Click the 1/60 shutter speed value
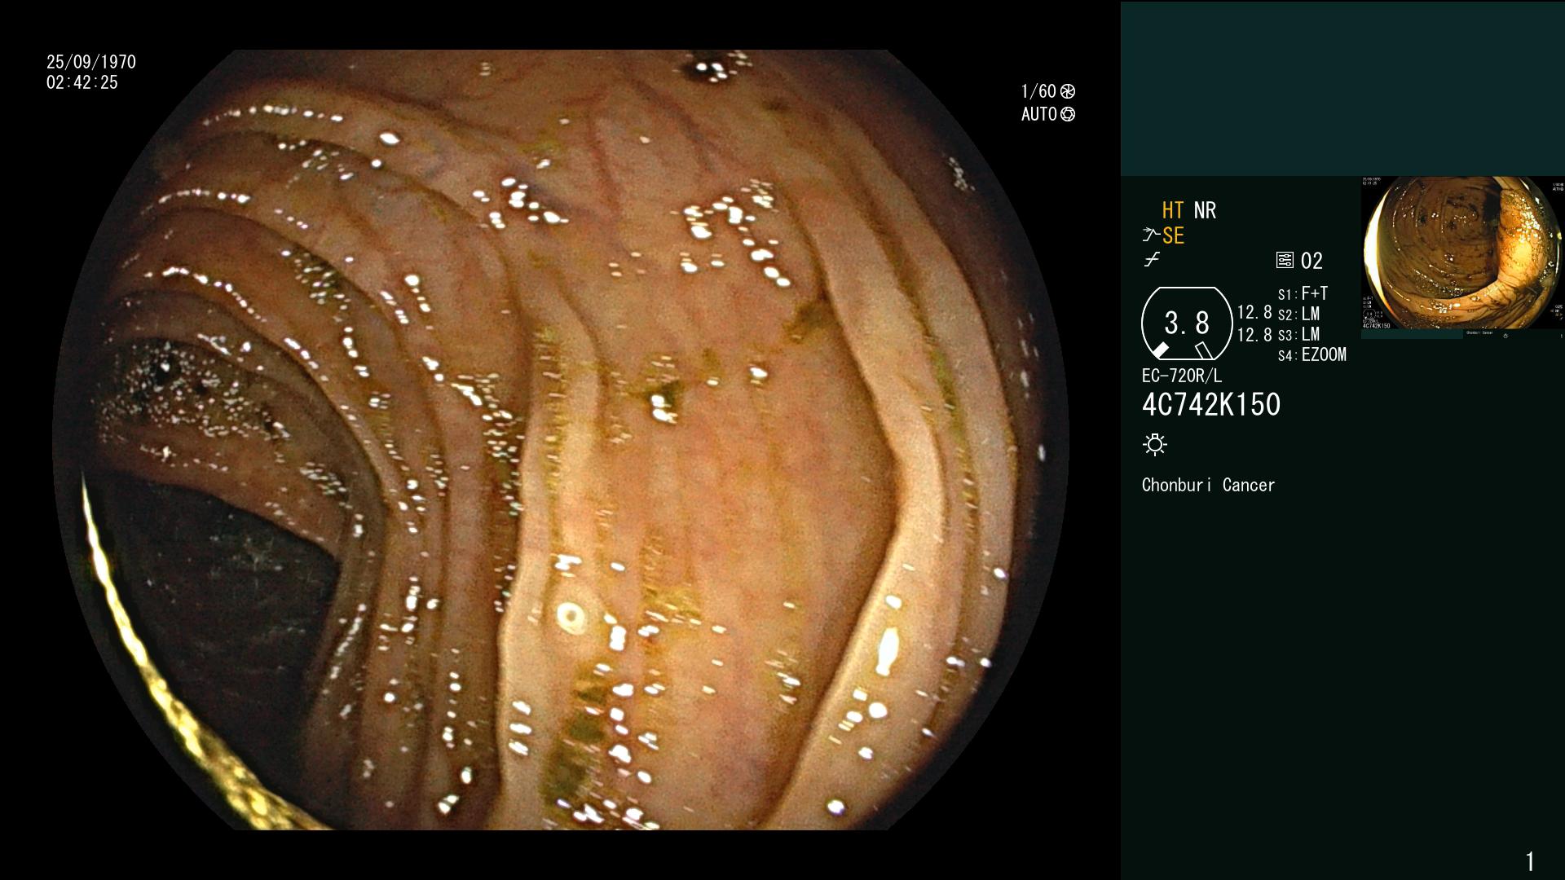The width and height of the screenshot is (1565, 880). click(x=1038, y=91)
